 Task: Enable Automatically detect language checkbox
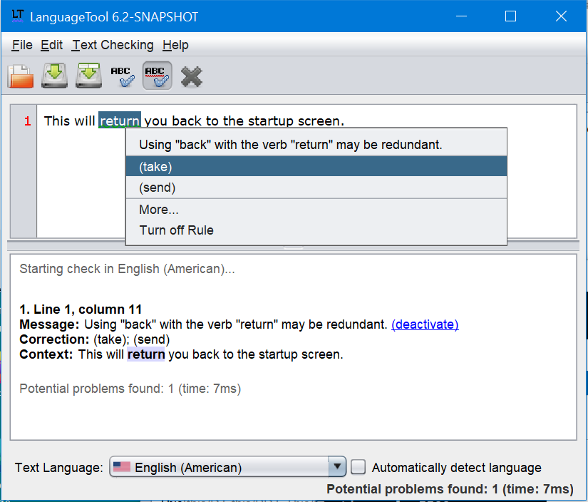(x=358, y=467)
